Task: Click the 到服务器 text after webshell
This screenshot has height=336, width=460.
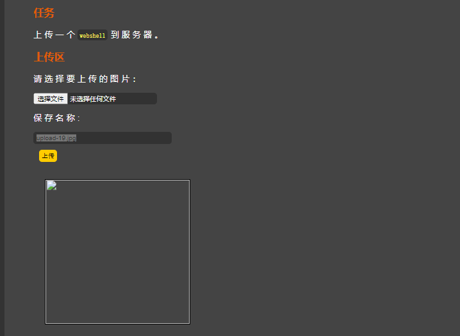Action: pyautogui.click(x=133, y=35)
